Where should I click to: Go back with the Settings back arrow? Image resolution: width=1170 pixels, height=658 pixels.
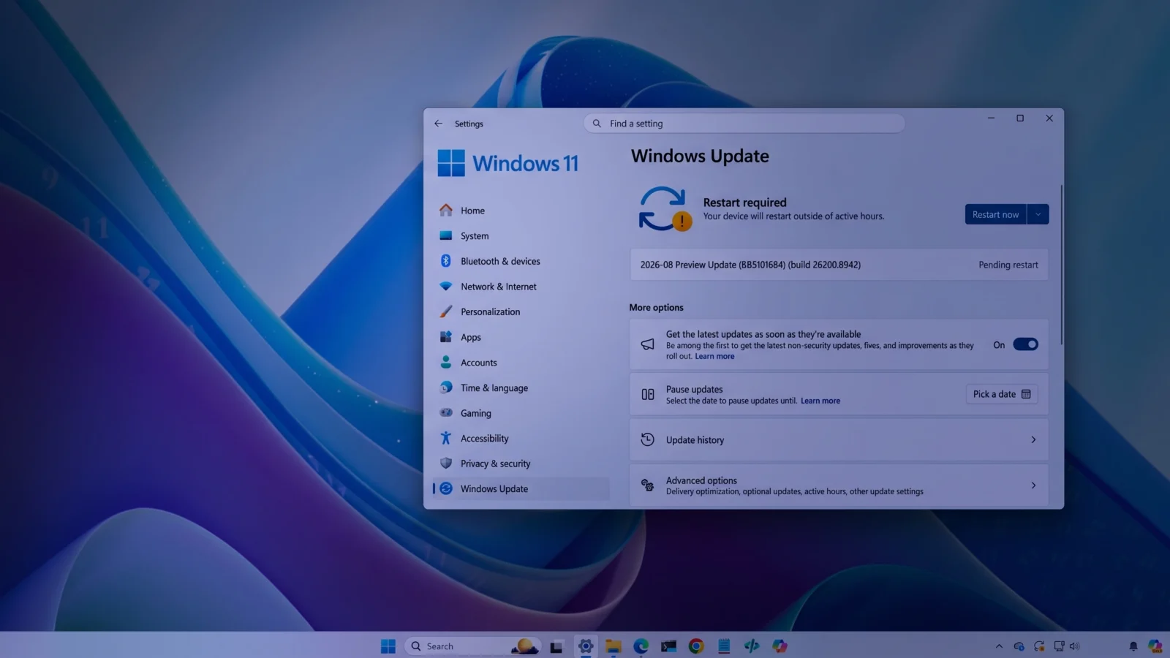pos(438,124)
